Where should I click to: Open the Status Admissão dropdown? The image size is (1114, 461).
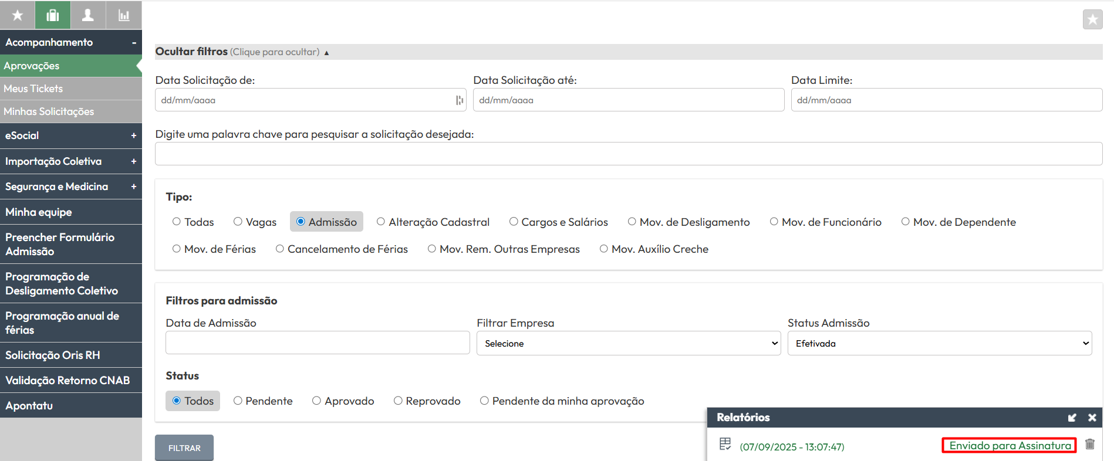tap(939, 343)
